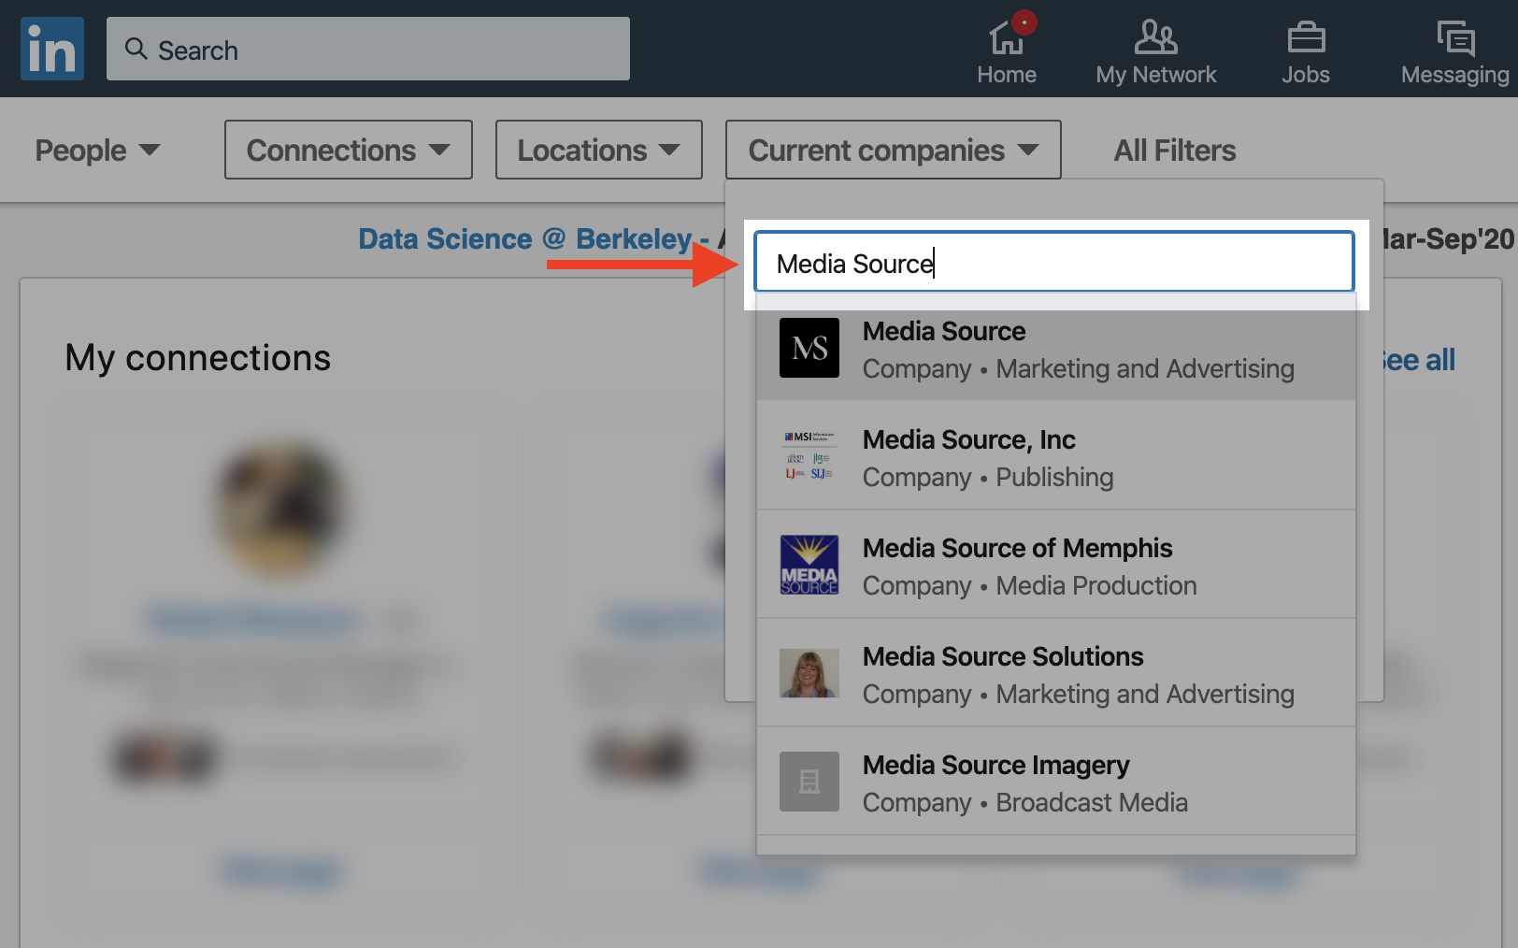Screen dimensions: 1518x948
Task: Open the Home icon in navigation
Action: point(1007,39)
